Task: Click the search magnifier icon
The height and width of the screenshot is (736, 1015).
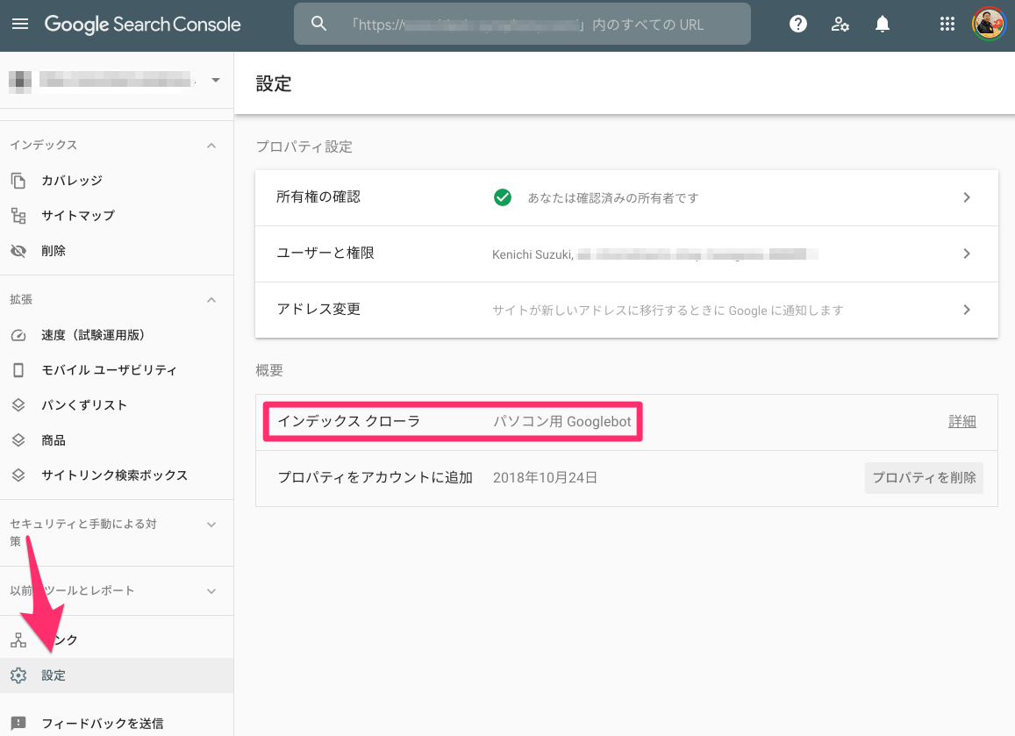Action: (x=318, y=24)
